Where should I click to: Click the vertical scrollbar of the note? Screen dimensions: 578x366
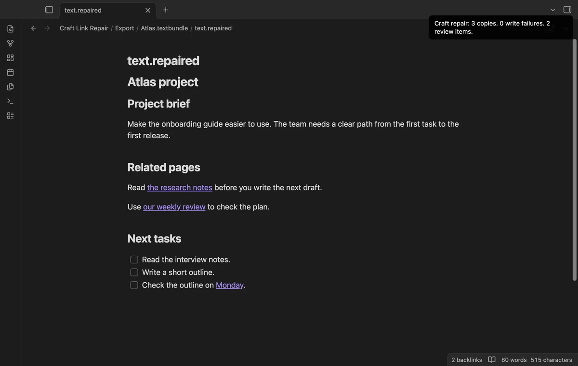[574, 159]
